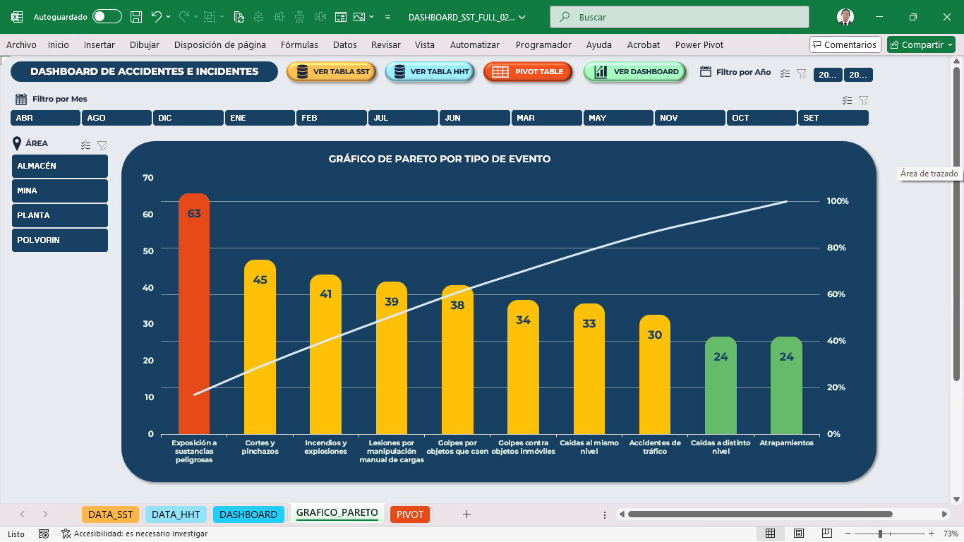Open accessibility checker from status bar
This screenshot has width=964, height=542.
coord(134,534)
